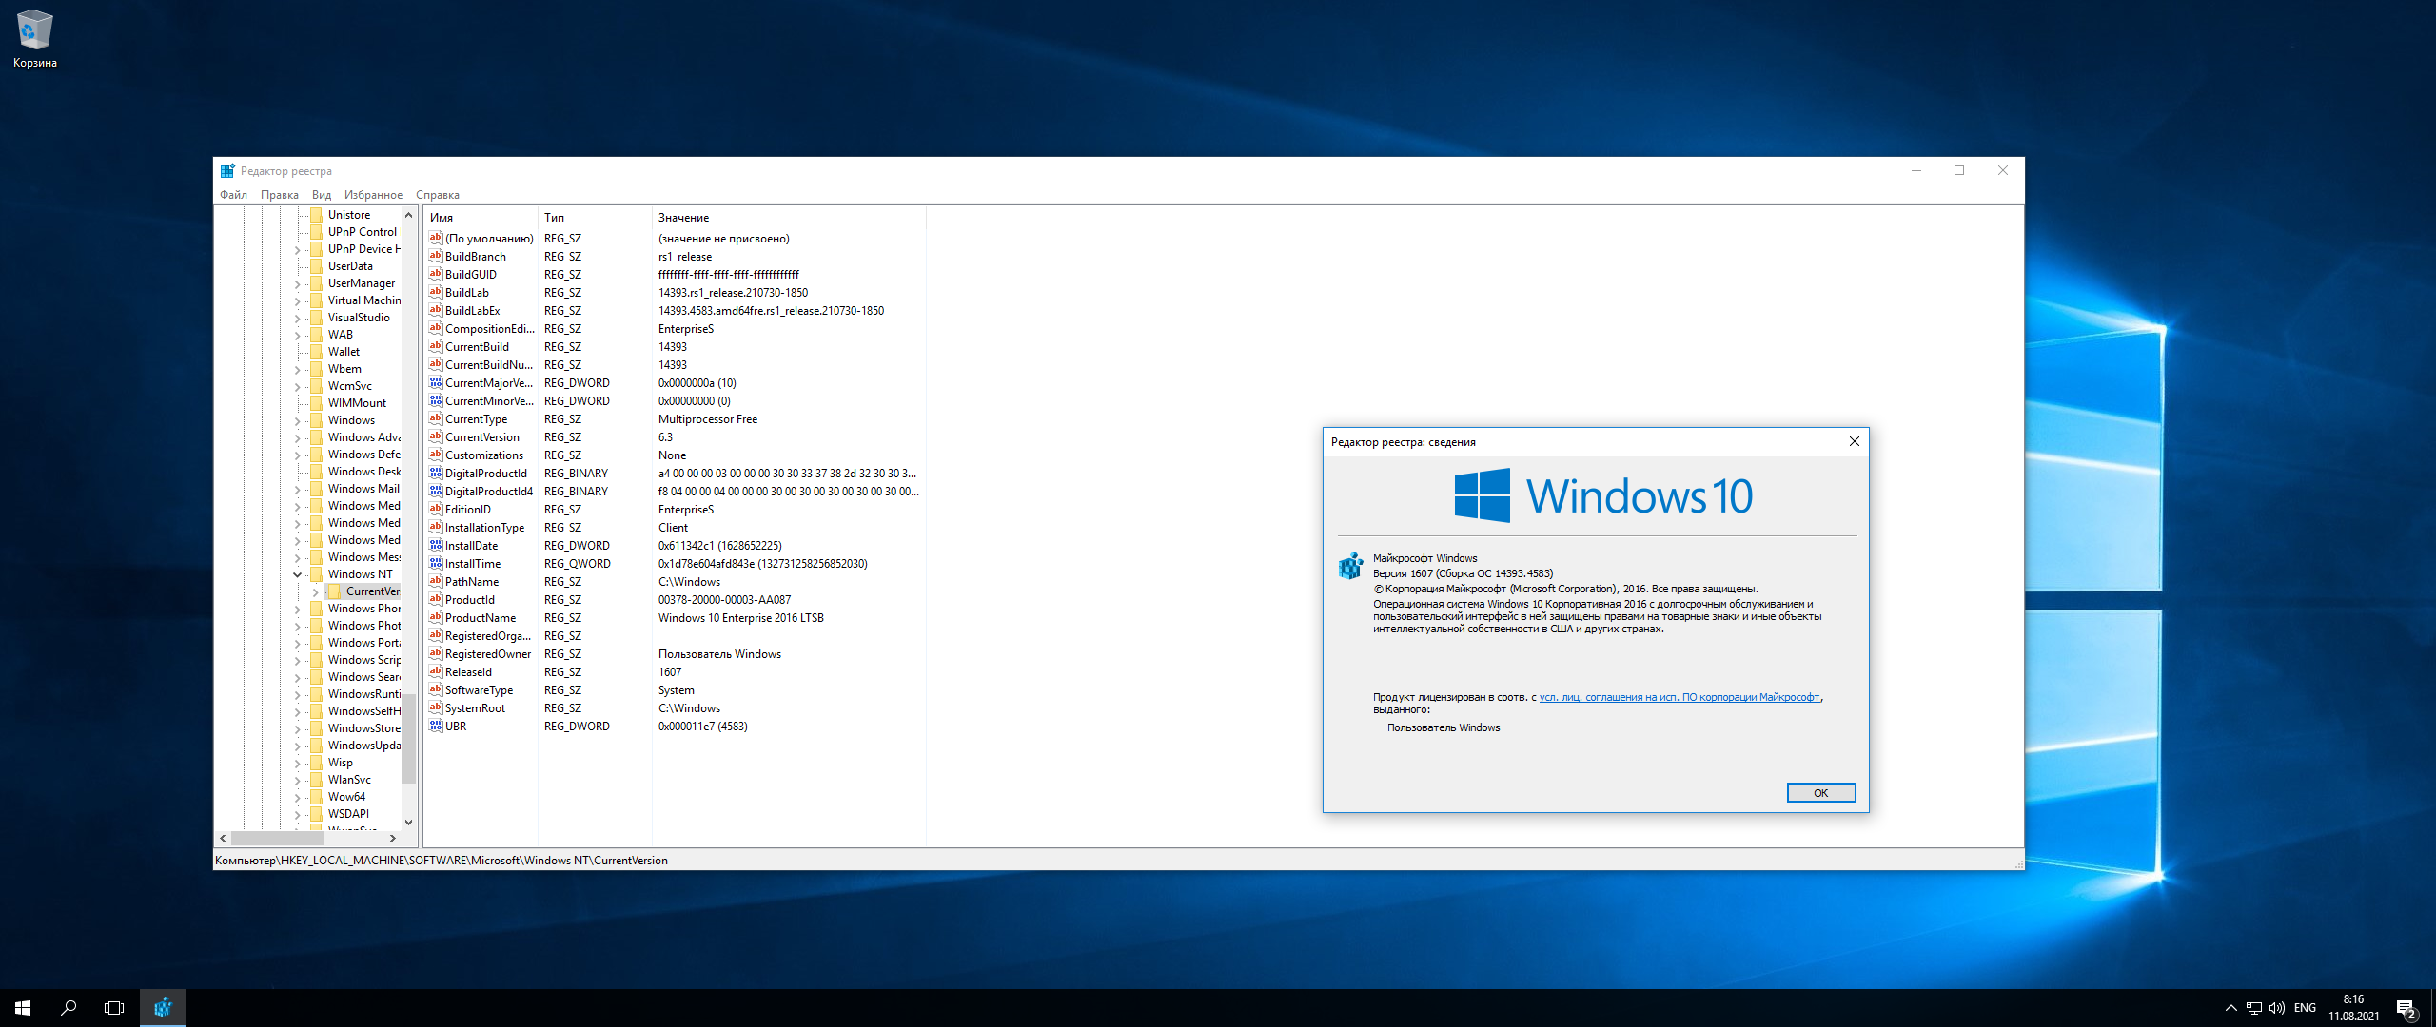Open the Recycle Bin desktop icon
Viewport: 2436px width, 1027px height.
point(35,39)
